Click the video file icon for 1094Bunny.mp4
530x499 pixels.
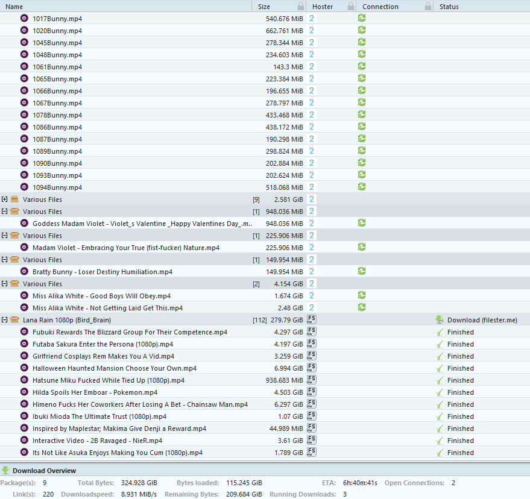click(x=24, y=187)
